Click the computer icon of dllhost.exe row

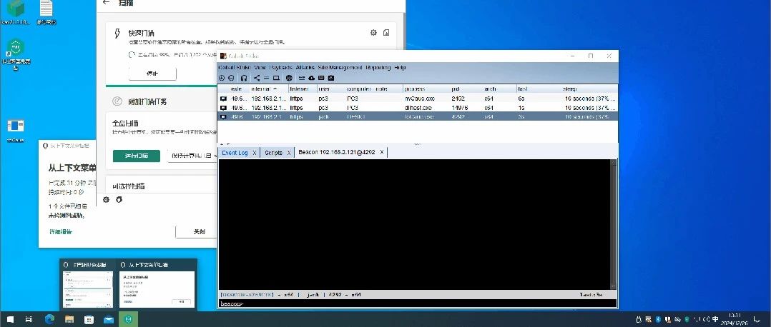223,108
